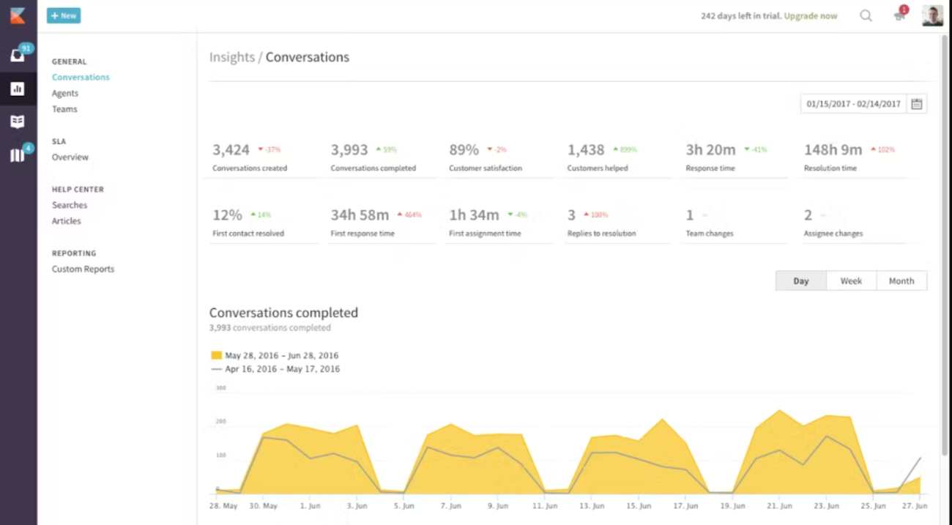Screen dimensions: 952x525
Task: Open the sidebar icon with 4 badge
Action: tap(18, 154)
